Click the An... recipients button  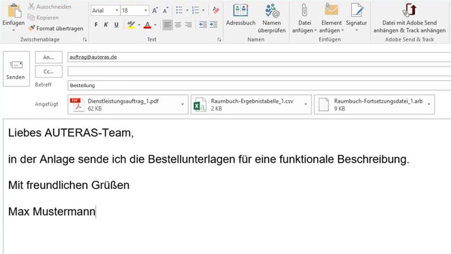(x=48, y=57)
